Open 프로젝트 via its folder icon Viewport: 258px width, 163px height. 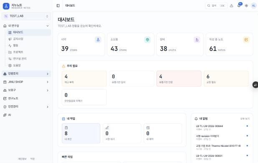pyautogui.click(x=10, y=52)
